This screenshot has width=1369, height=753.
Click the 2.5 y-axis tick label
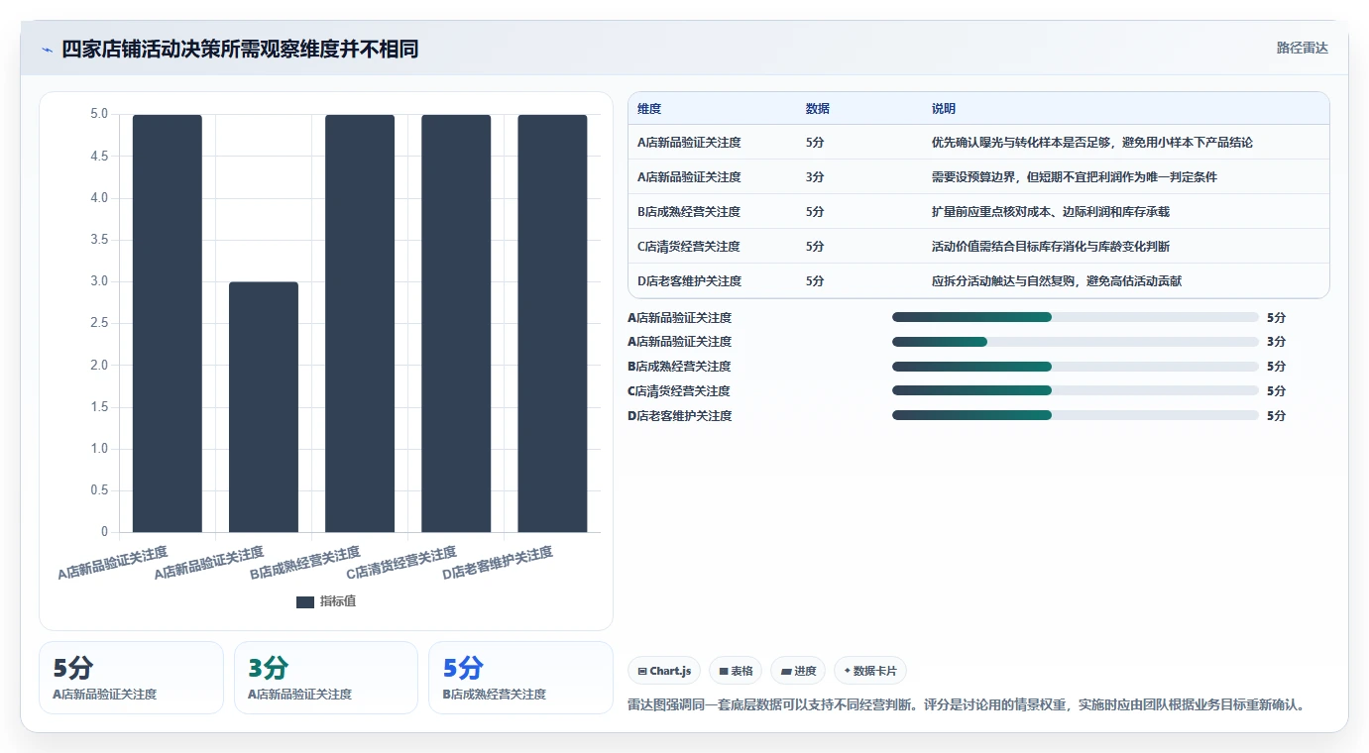(99, 323)
